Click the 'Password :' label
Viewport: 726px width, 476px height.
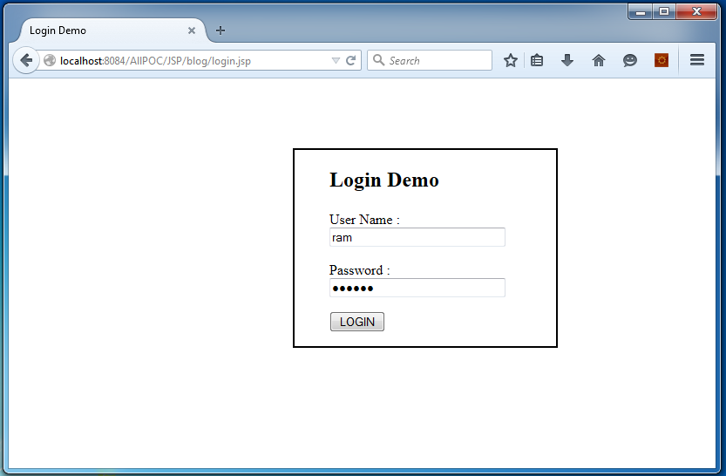[360, 270]
